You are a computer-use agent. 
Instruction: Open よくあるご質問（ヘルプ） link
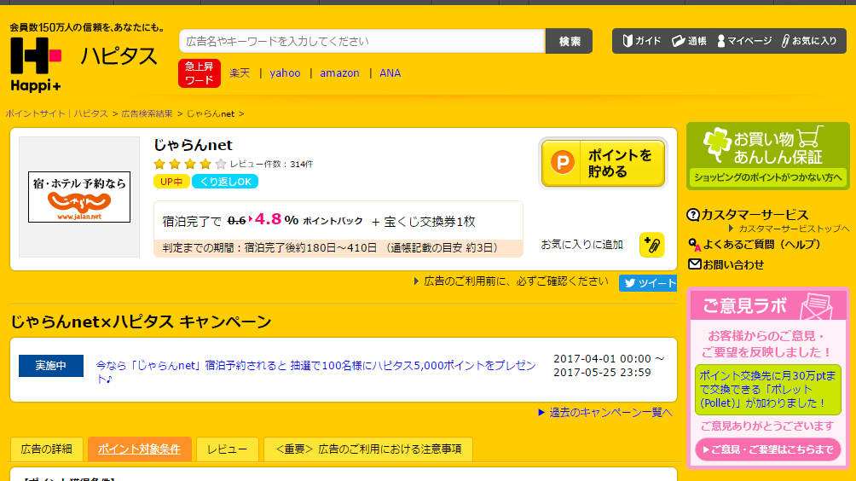(754, 244)
